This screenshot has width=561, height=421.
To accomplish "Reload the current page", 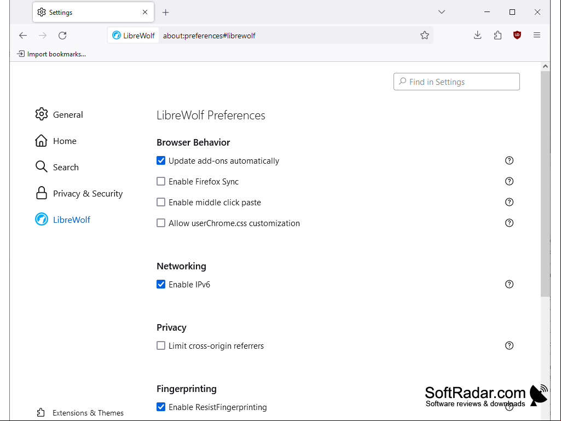I will [62, 36].
